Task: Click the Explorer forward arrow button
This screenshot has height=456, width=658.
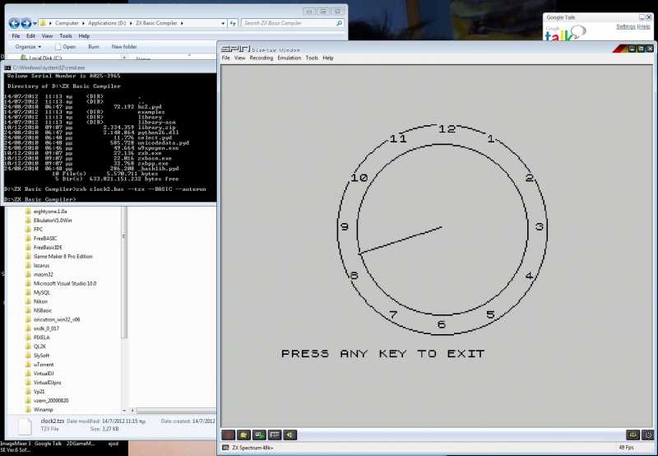Action: (x=26, y=23)
